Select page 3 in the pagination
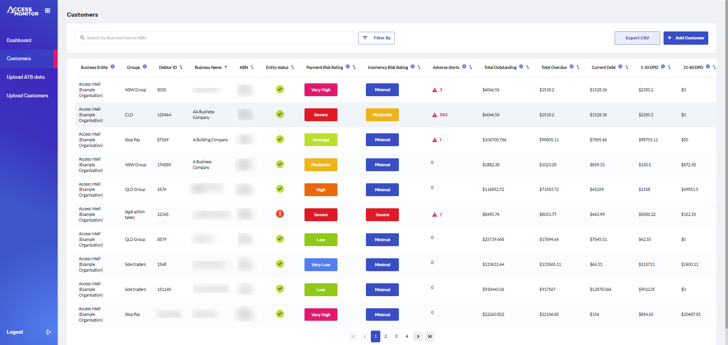The height and width of the screenshot is (345, 728). (x=396, y=336)
